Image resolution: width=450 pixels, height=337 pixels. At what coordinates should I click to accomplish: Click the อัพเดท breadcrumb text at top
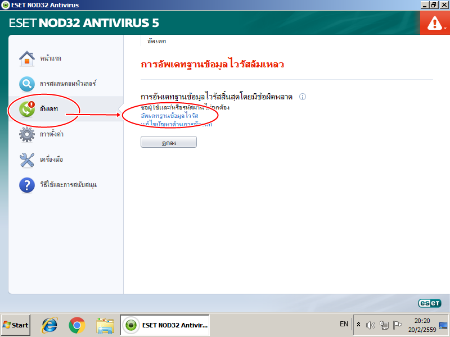(x=157, y=41)
